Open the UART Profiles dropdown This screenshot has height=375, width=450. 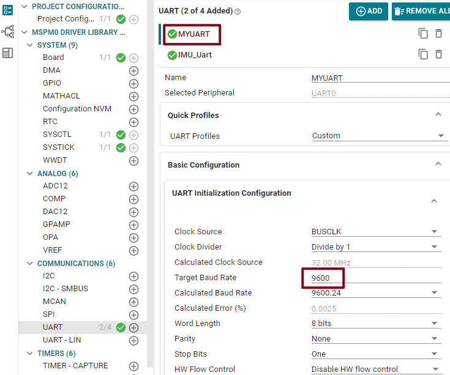pos(380,136)
